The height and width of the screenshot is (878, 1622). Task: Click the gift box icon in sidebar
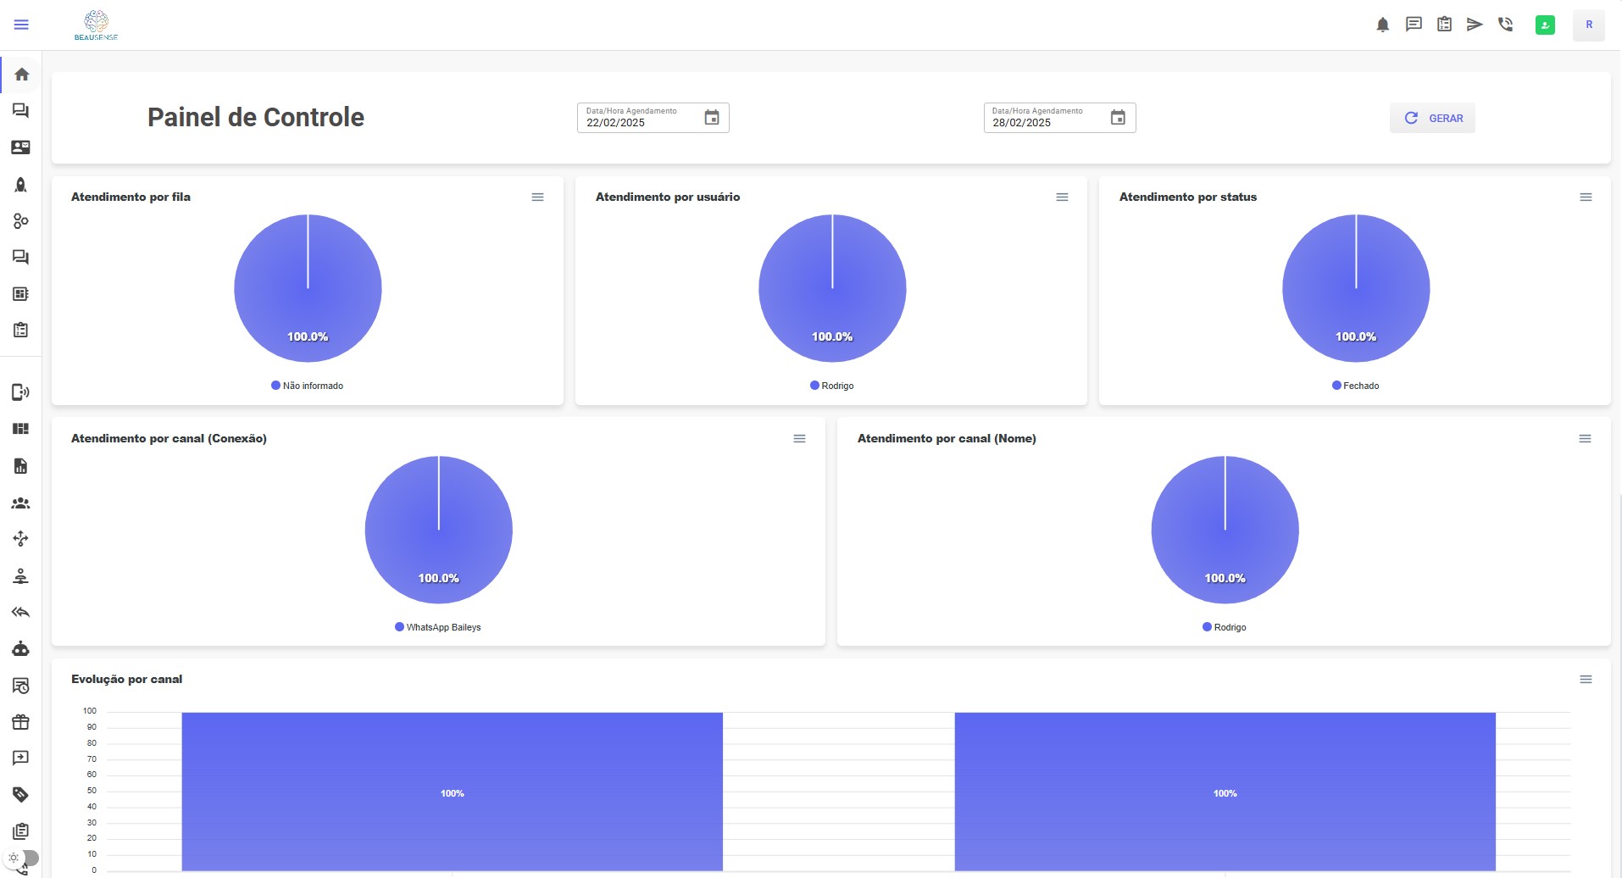20,722
